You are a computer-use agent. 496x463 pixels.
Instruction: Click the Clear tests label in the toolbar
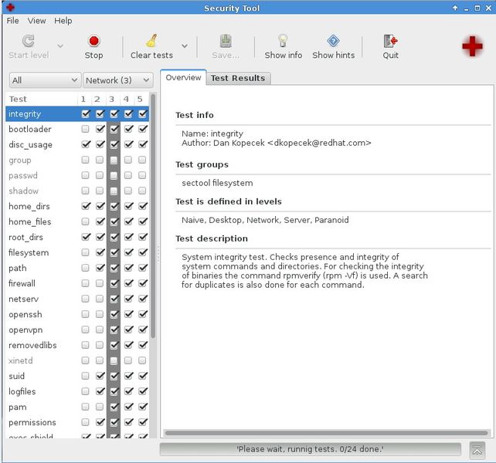pyautogui.click(x=152, y=56)
